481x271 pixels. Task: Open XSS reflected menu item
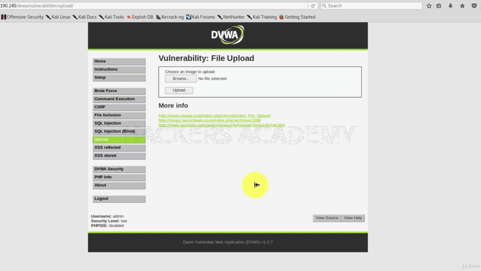(119, 148)
